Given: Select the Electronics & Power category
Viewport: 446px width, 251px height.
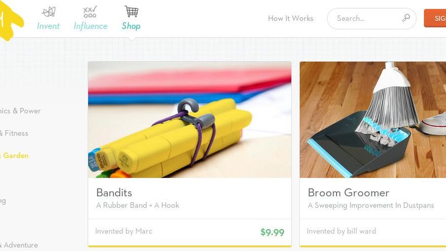Looking at the screenshot, I should tap(20, 111).
